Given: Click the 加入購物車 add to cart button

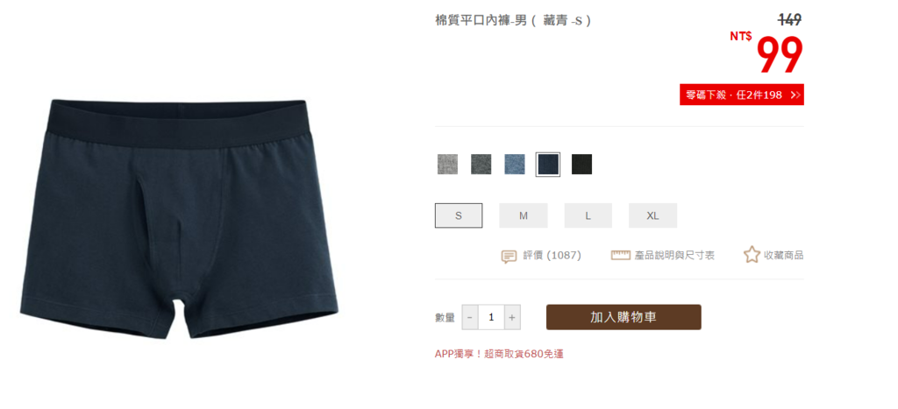Looking at the screenshot, I should click(x=624, y=317).
